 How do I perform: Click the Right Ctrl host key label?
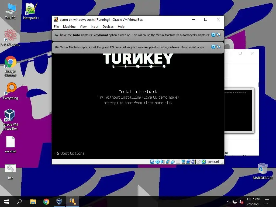pyautogui.click(x=212, y=162)
